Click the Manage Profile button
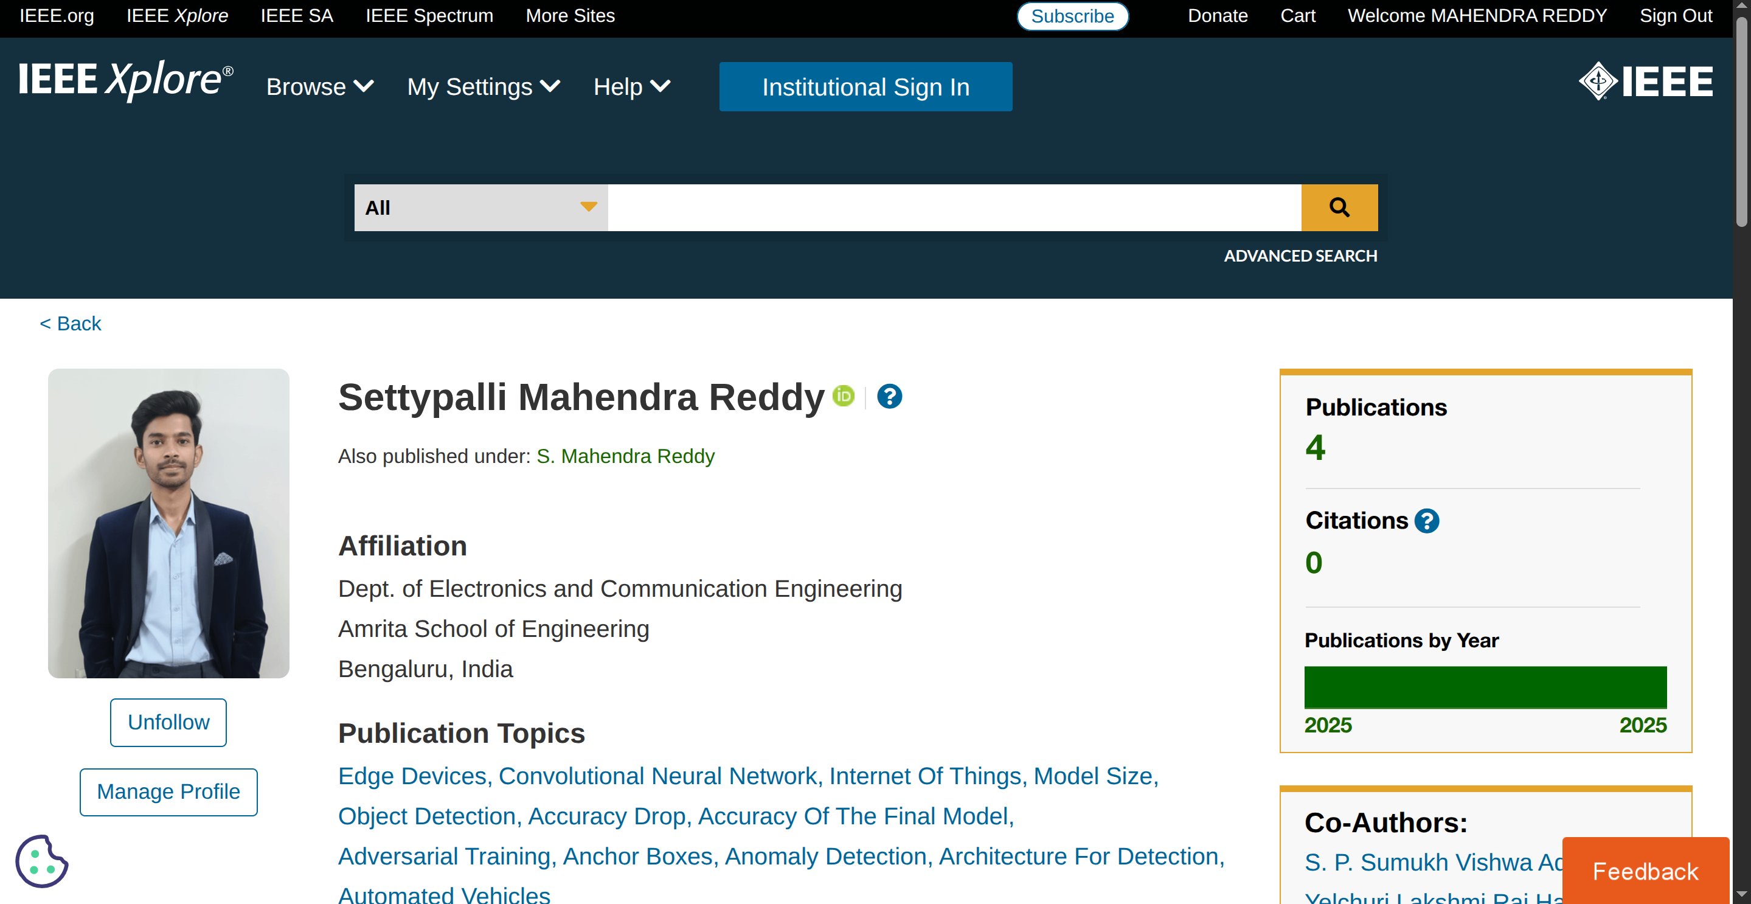 [168, 791]
